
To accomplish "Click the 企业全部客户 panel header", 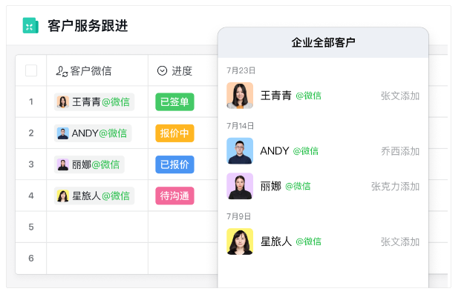I will tap(323, 42).
